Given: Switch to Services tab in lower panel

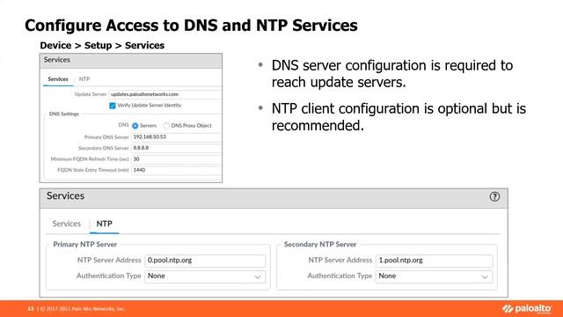Looking at the screenshot, I should click(x=67, y=224).
